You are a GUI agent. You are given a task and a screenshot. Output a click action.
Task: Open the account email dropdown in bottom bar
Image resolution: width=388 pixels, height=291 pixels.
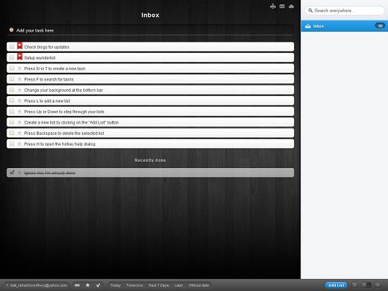pyautogui.click(x=37, y=285)
